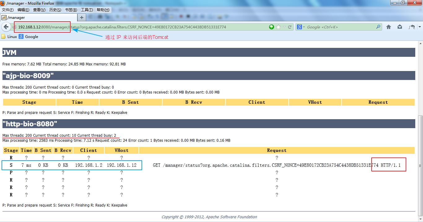Click the magnifier icon in search box
The height and width of the screenshot is (222, 423).
[x=378, y=27]
